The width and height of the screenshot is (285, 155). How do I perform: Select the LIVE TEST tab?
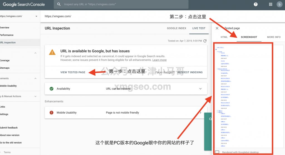(x=199, y=28)
